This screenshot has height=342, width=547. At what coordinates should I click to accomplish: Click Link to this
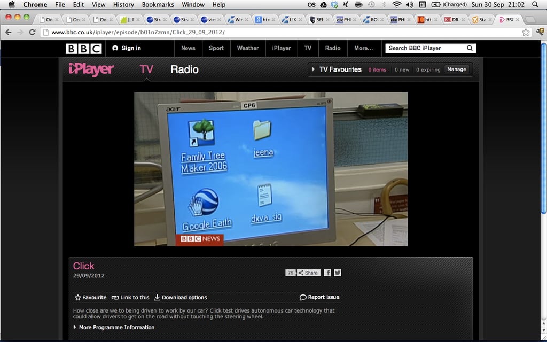[x=130, y=297]
